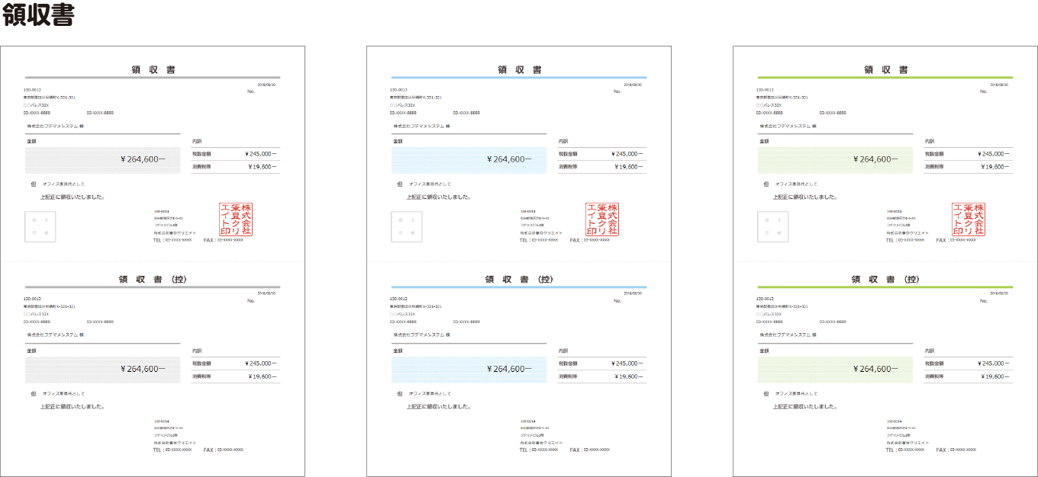
Task: Click ¥19,600 消費税等 row in top blue receipt
Action: tap(601, 166)
